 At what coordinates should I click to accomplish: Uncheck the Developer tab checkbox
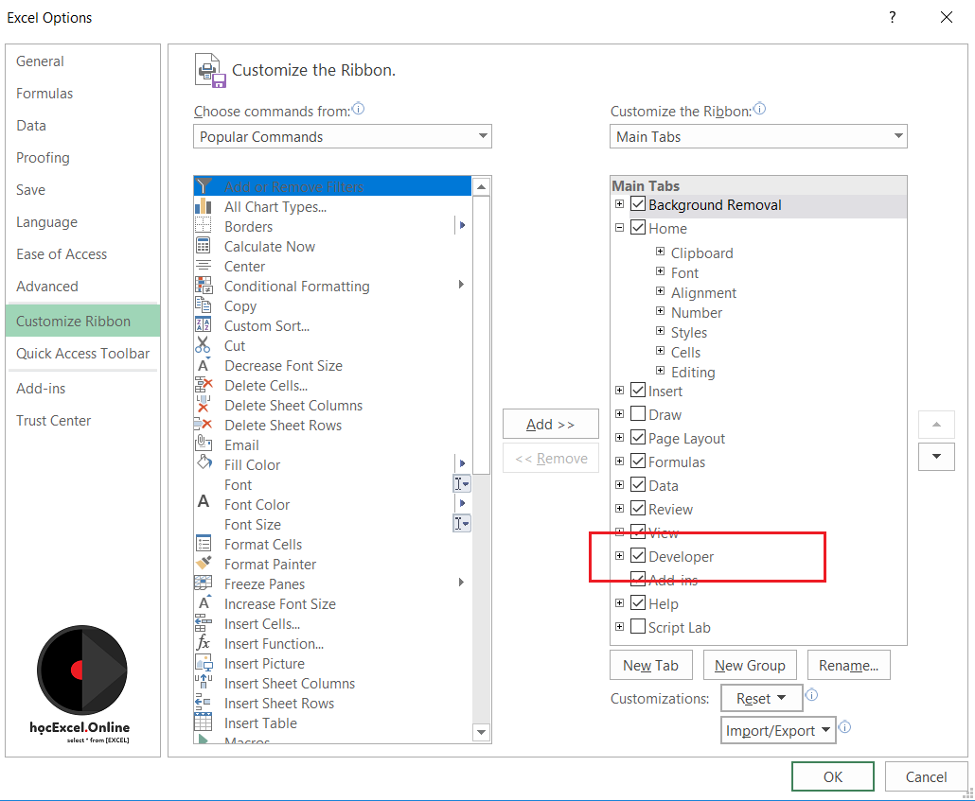coord(638,556)
